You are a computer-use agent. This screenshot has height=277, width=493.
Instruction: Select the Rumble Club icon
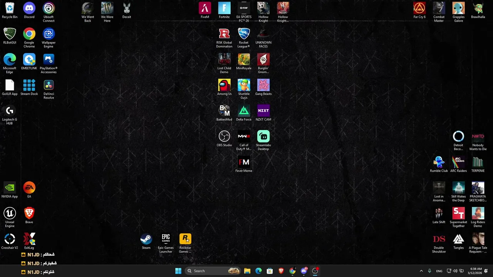coord(439,165)
